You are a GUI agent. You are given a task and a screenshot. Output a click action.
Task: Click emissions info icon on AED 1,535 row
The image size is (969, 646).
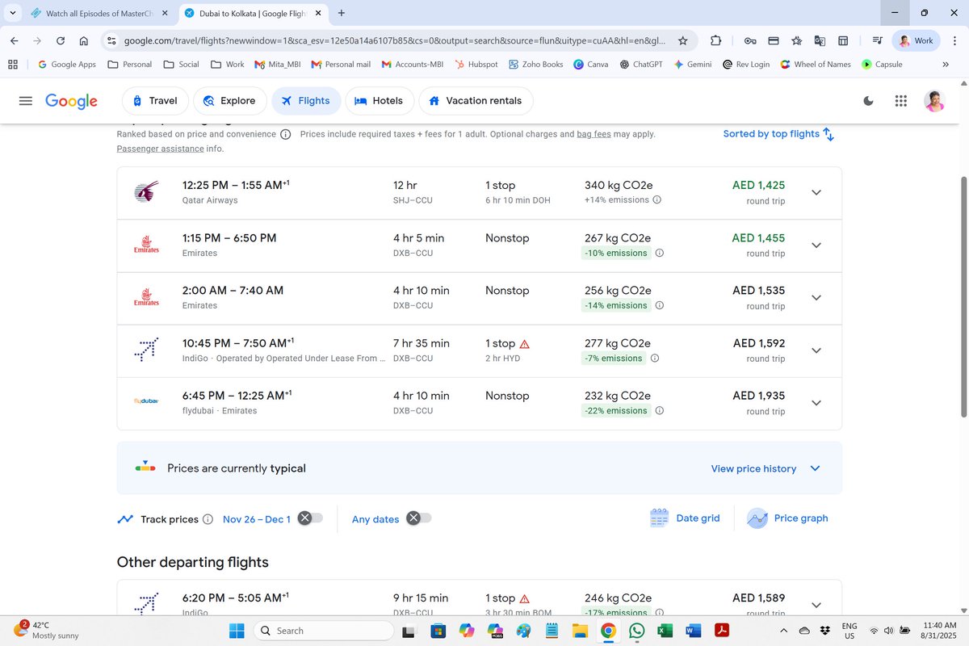pyautogui.click(x=659, y=306)
